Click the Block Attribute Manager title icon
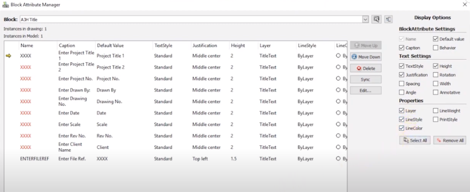This screenshot has height=192, width=470. pos(6,4)
